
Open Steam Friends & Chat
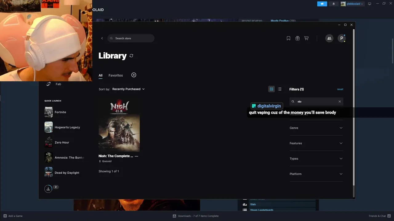[380, 216]
